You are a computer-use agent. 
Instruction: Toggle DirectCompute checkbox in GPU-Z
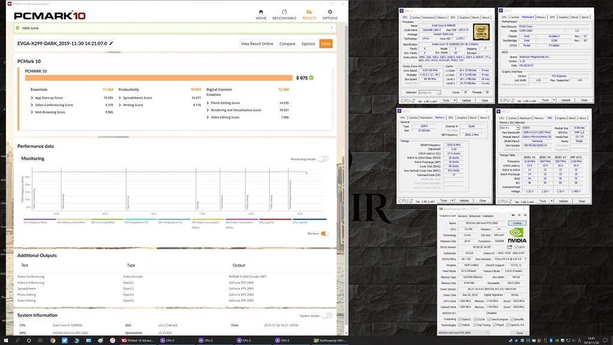coord(489,319)
